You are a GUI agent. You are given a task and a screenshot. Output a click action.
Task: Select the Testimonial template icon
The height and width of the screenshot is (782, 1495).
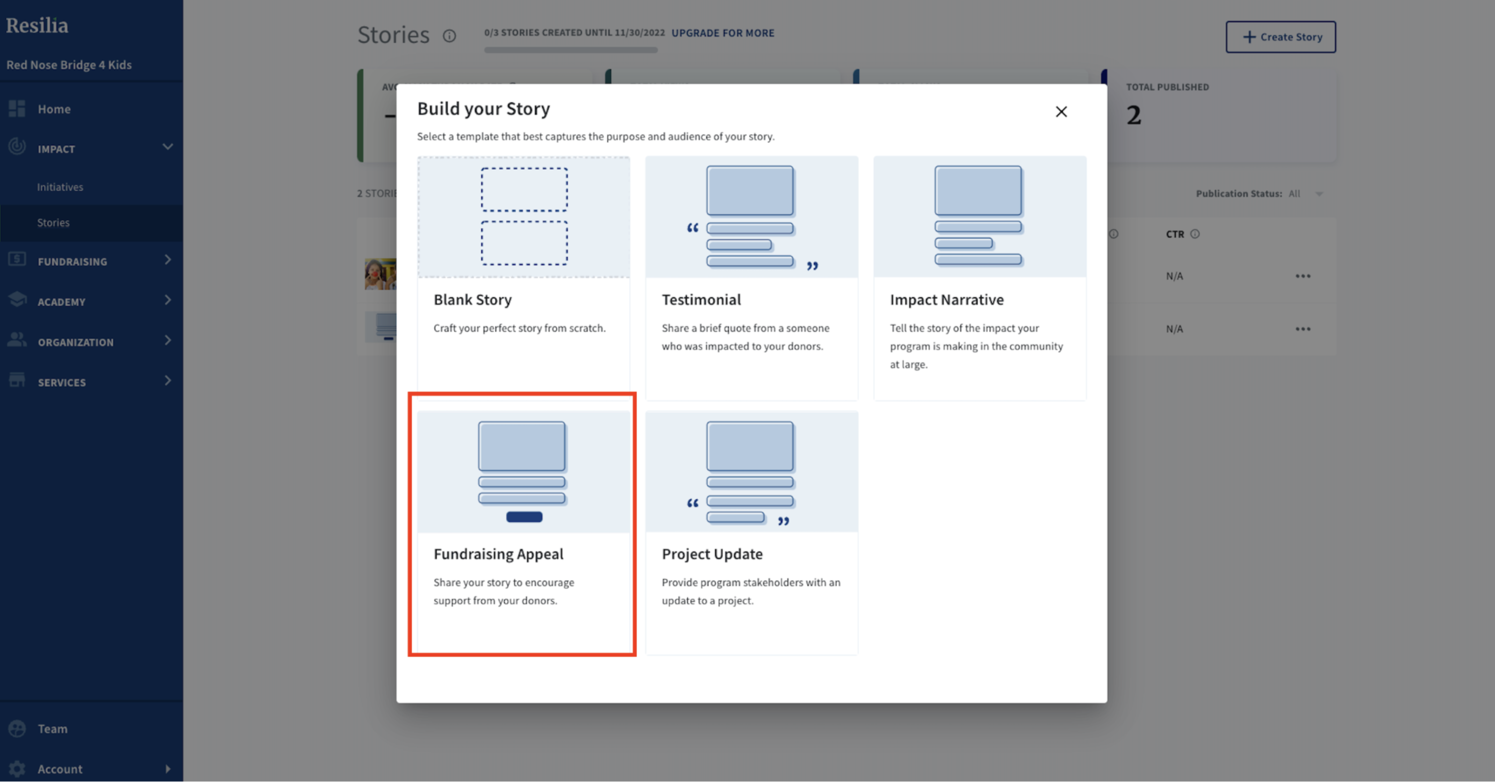(x=751, y=216)
